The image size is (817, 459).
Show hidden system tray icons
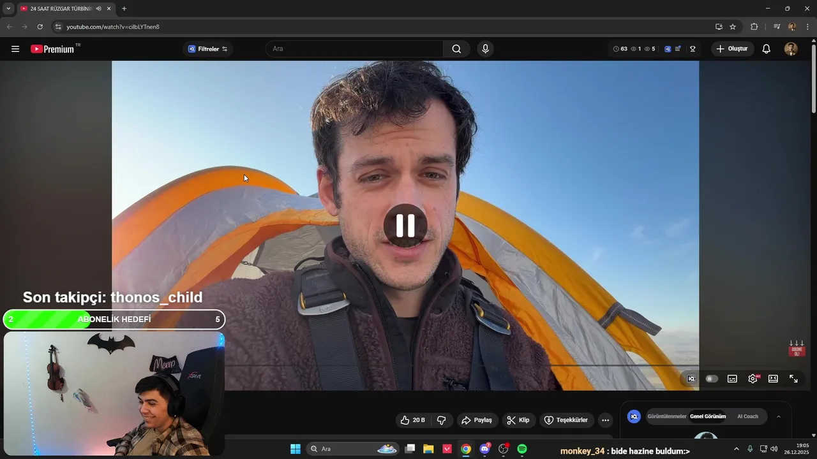pos(736,449)
